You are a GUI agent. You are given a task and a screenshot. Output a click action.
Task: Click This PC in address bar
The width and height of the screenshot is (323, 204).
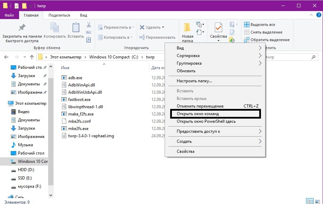[x=66, y=57]
